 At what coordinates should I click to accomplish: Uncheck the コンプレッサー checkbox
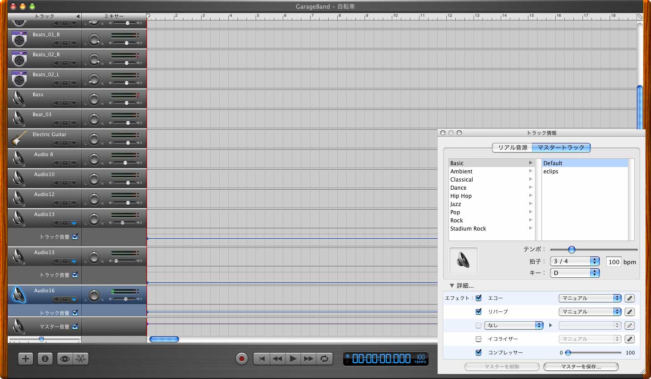click(478, 353)
